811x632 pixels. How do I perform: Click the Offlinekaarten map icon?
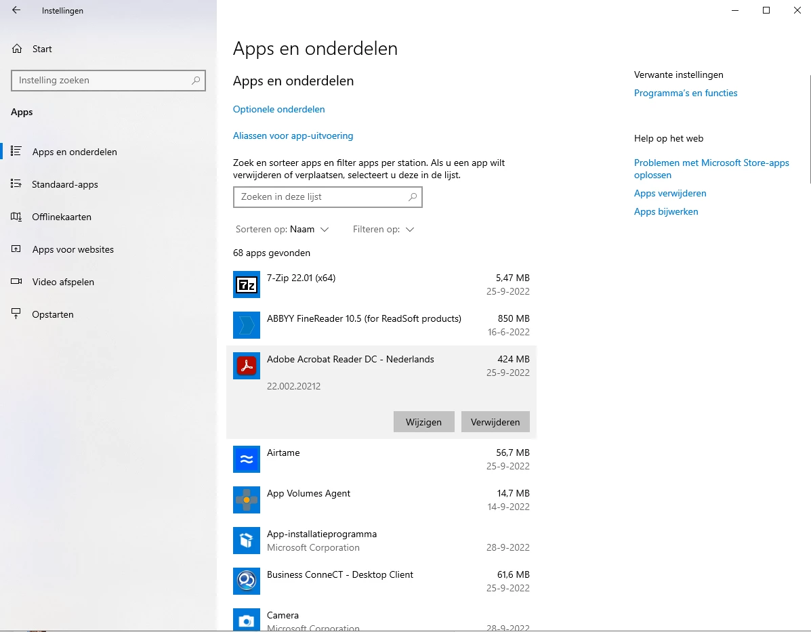click(x=16, y=217)
